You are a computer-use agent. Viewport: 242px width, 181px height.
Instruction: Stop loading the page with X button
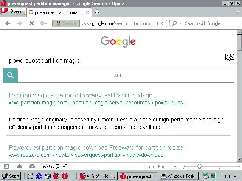click(32, 23)
